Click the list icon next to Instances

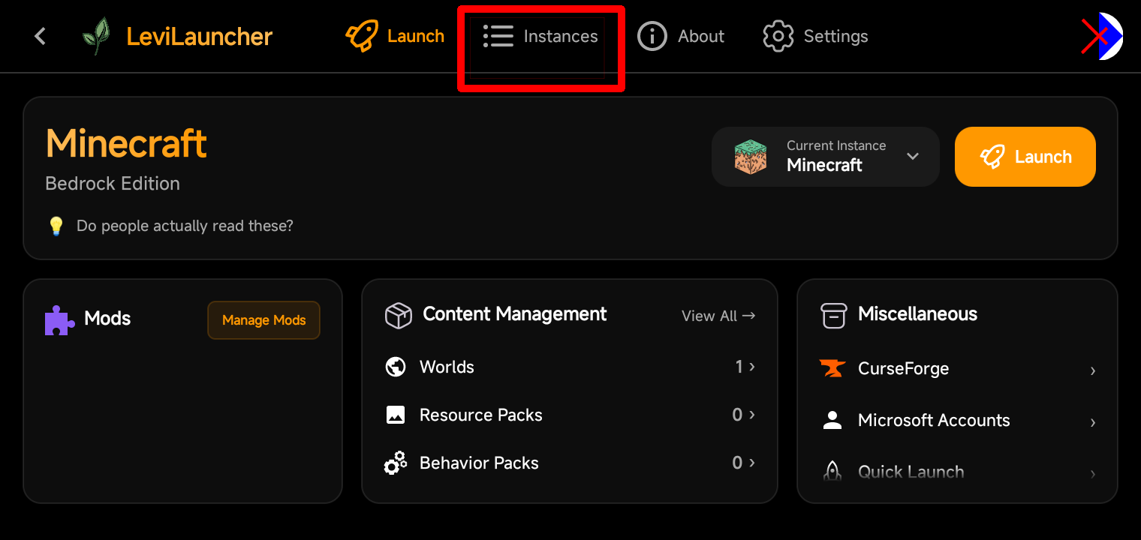(498, 36)
